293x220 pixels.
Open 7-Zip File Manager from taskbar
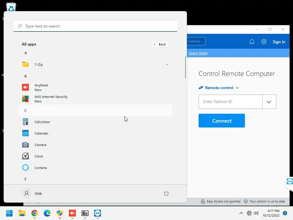pyautogui.click(x=85, y=213)
